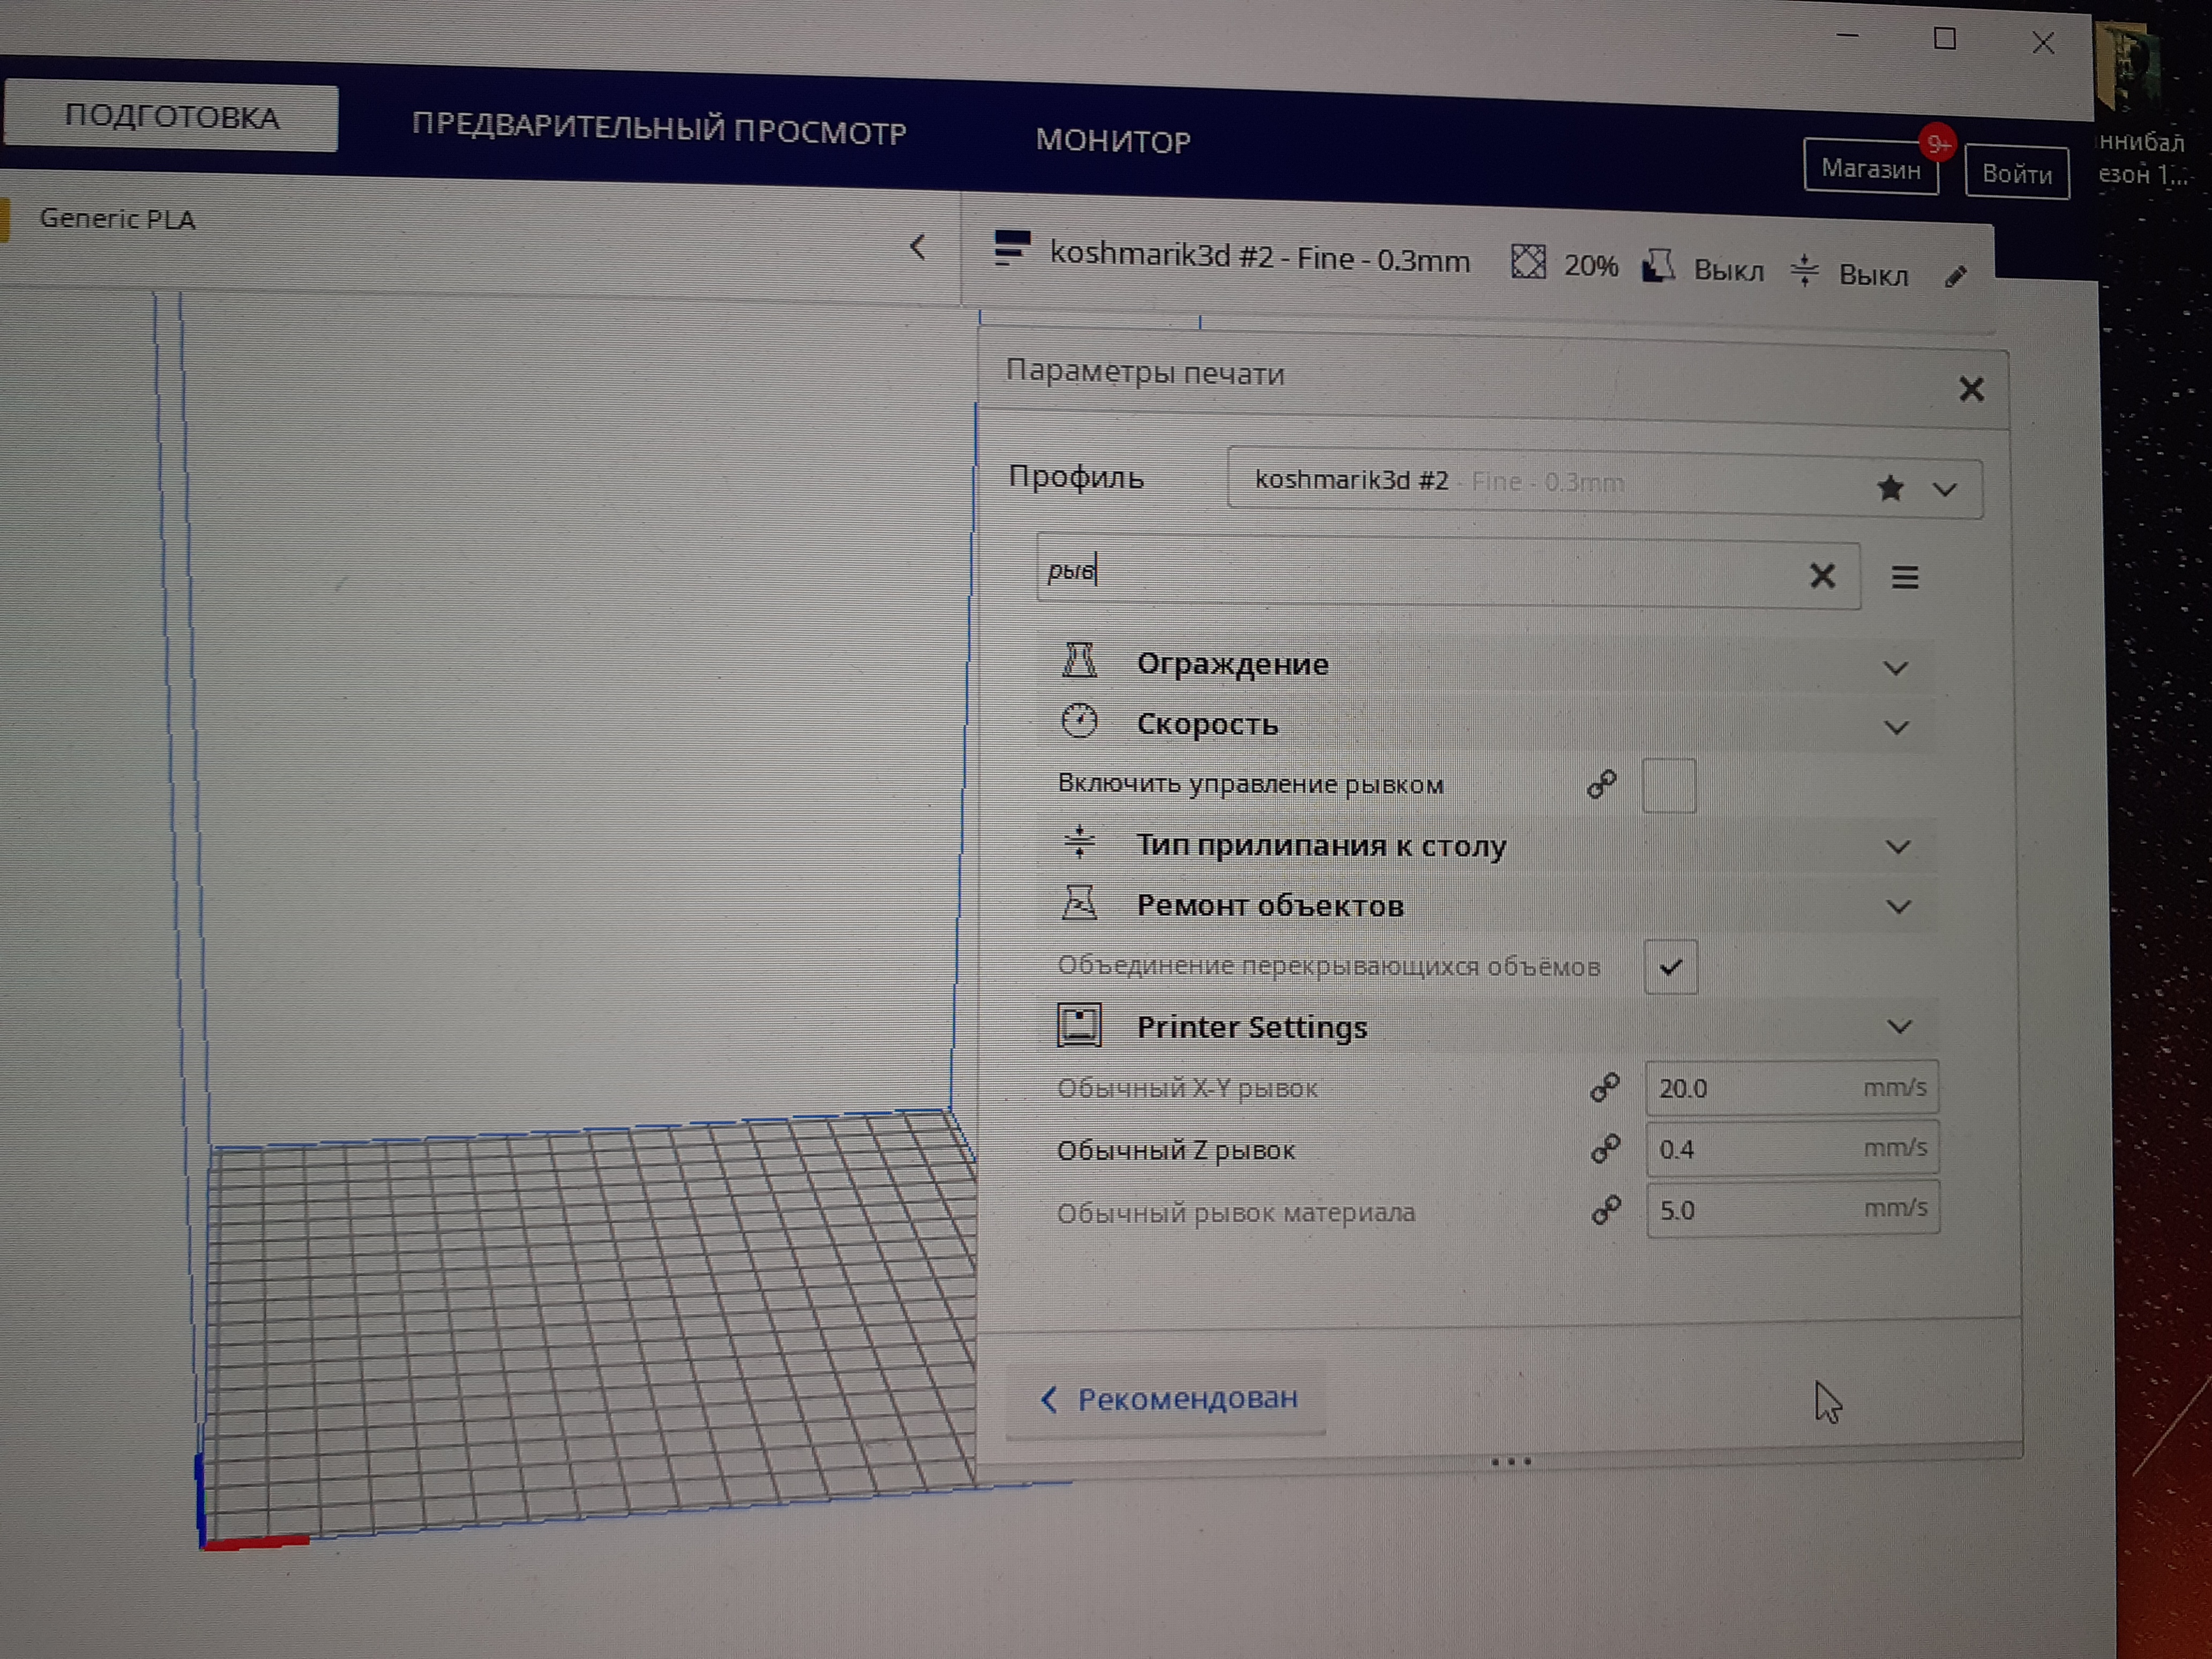This screenshot has height=1659, width=2212.
Task: Collapse the Printer Settings section
Action: (x=1899, y=1027)
